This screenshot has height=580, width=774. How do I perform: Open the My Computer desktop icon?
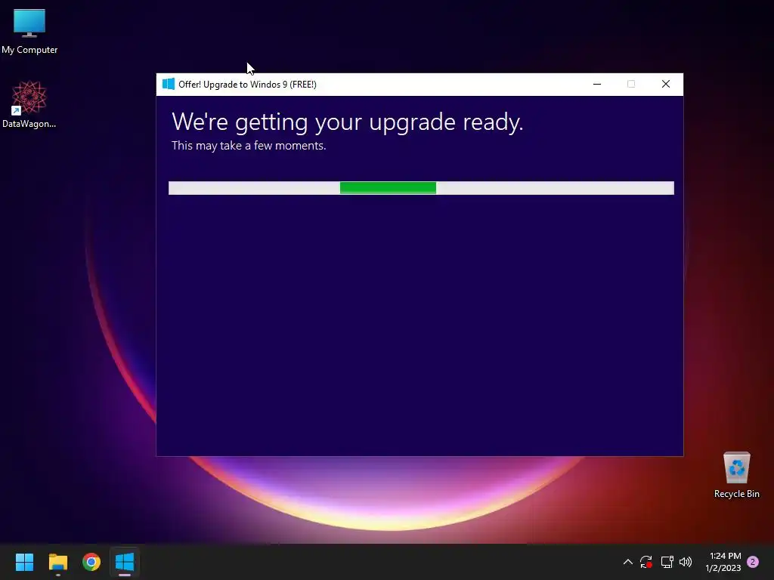click(29, 30)
